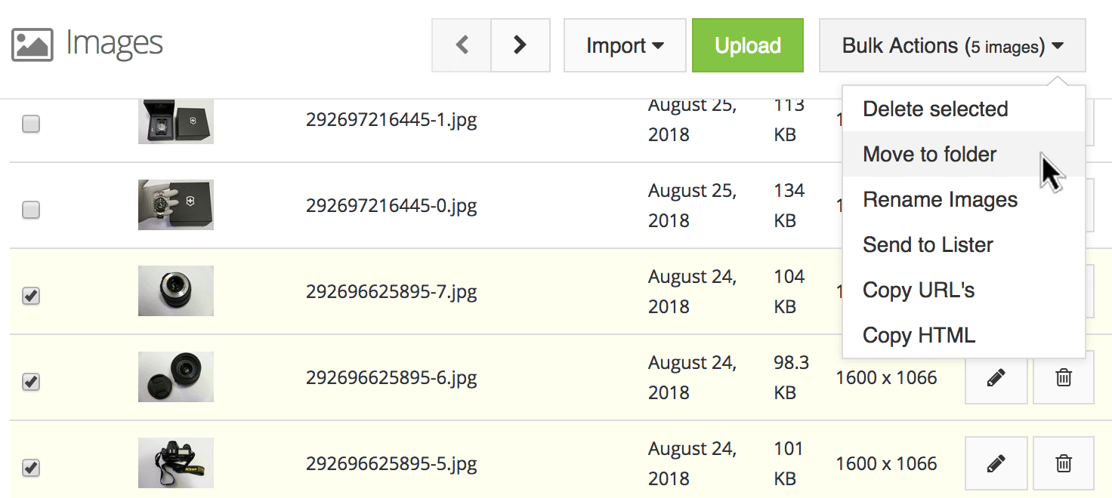
Task: Click trash icon for 292696625895-5.jpg
Action: (1063, 463)
